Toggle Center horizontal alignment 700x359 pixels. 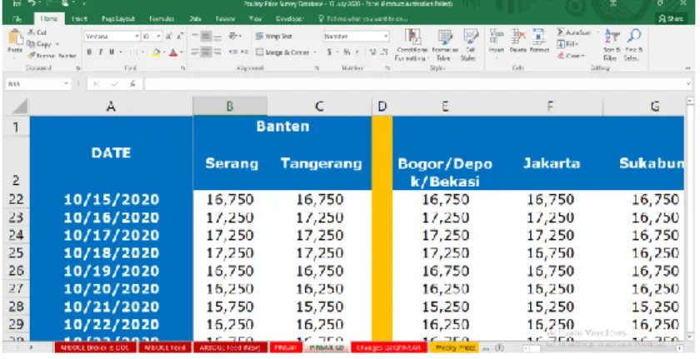coord(206,52)
